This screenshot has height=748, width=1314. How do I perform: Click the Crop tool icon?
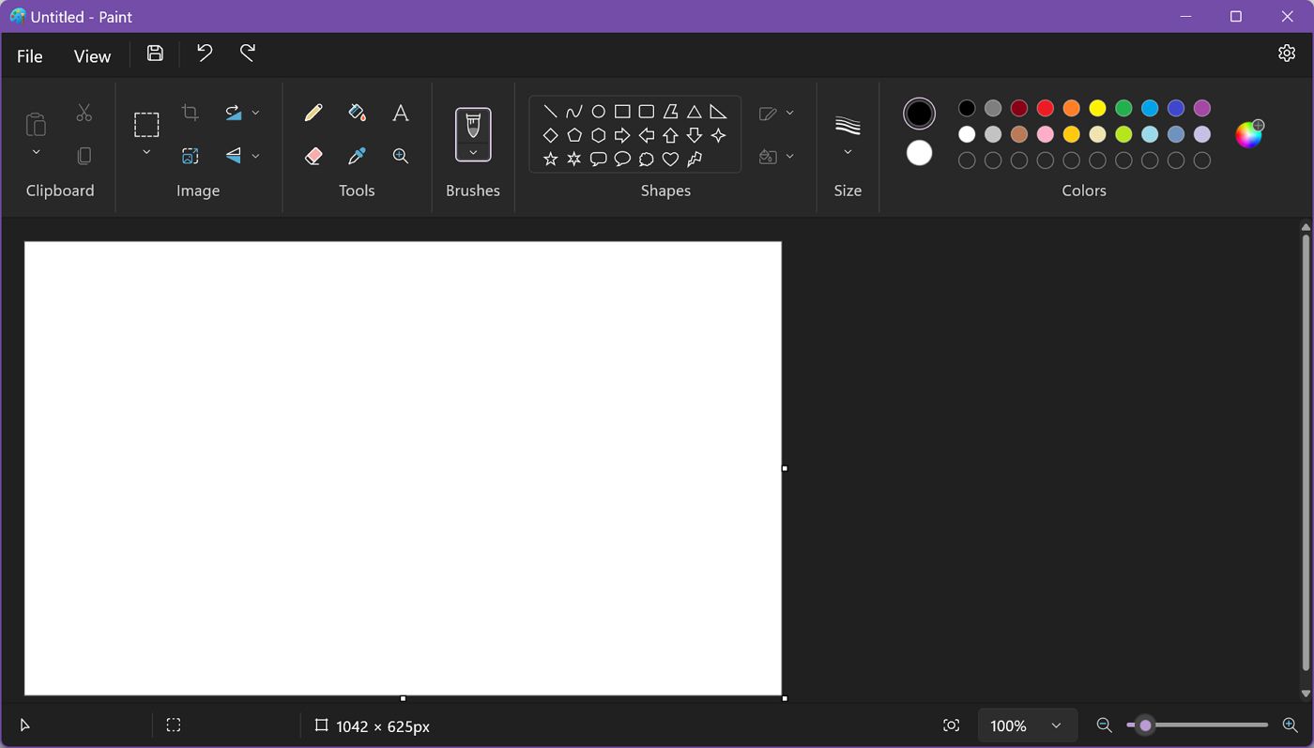click(x=190, y=113)
